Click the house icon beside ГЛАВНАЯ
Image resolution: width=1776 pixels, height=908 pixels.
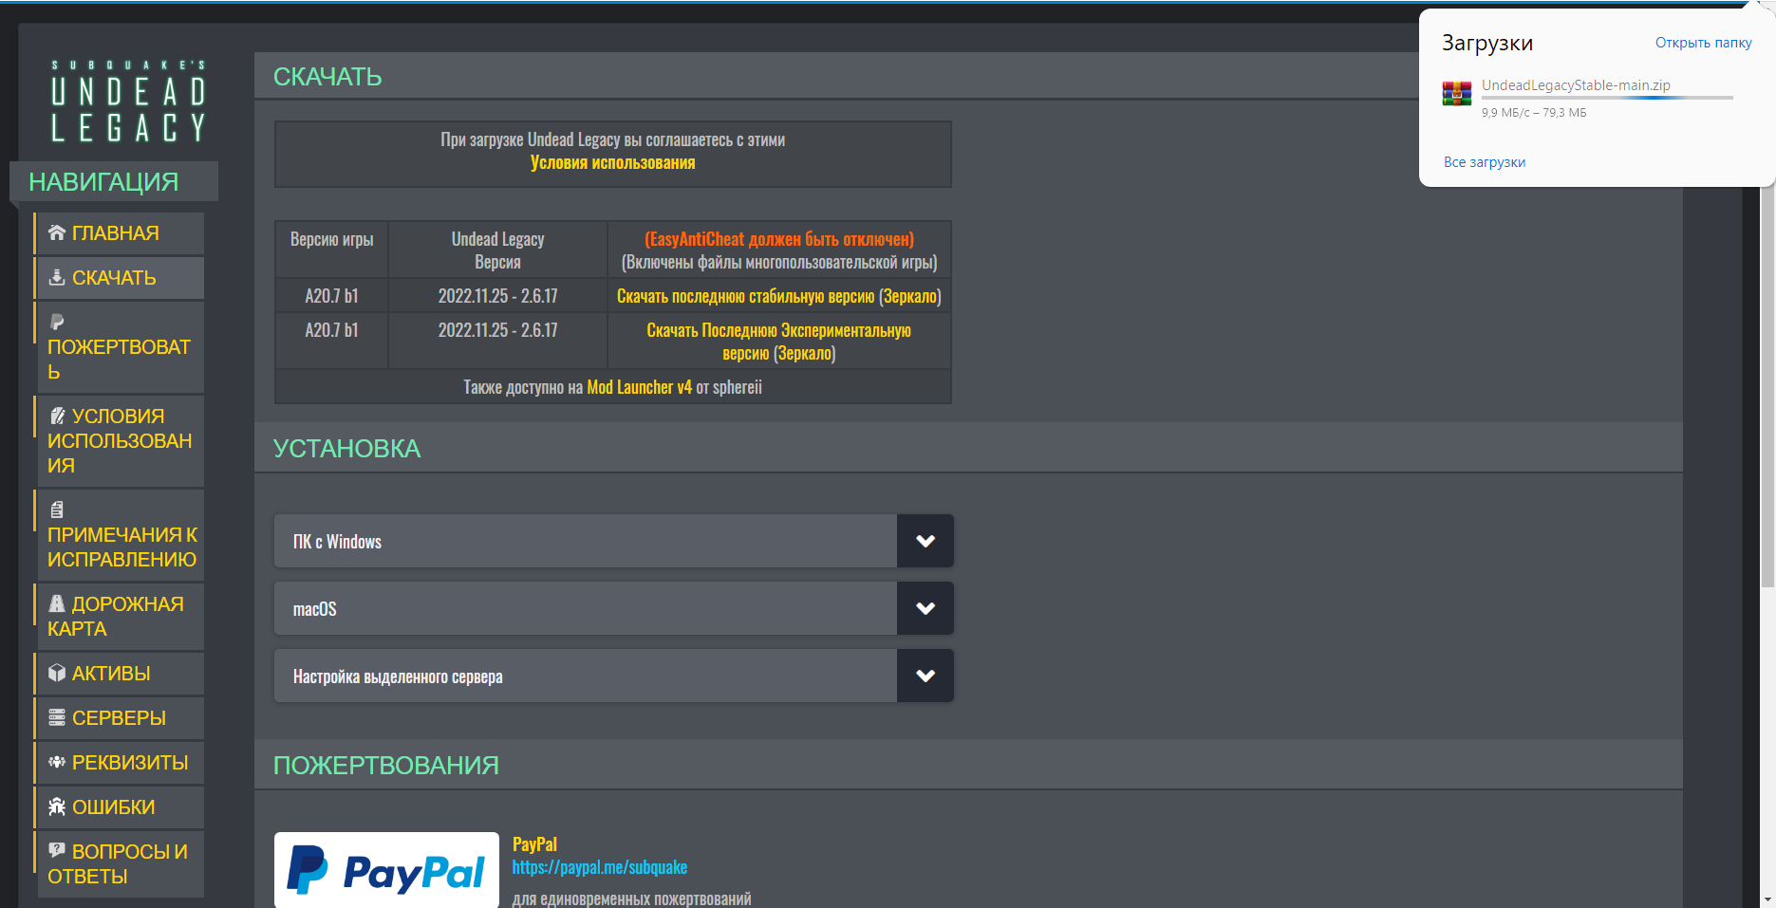tap(57, 232)
